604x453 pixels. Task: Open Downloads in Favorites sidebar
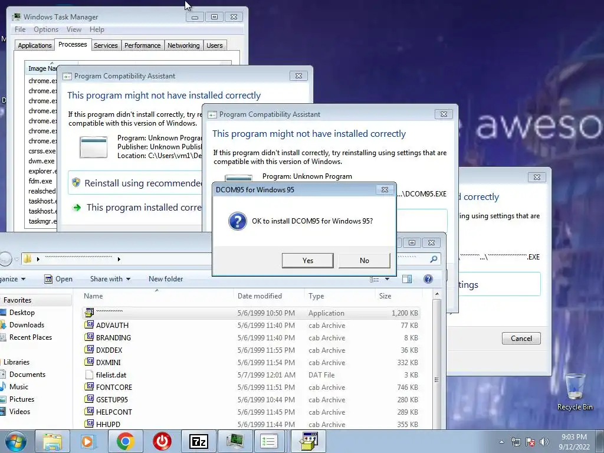coord(27,325)
